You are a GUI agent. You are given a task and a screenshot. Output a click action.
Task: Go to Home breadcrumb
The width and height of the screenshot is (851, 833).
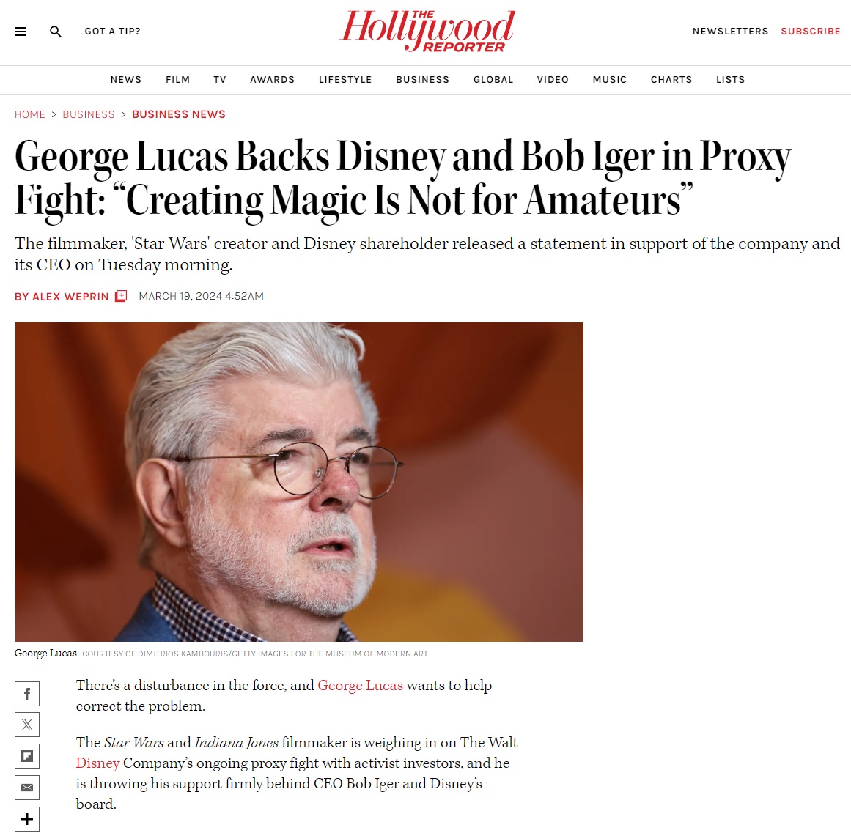(x=30, y=114)
